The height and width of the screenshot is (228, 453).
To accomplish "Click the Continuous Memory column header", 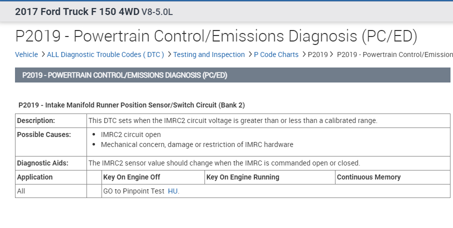I will point(368,177).
